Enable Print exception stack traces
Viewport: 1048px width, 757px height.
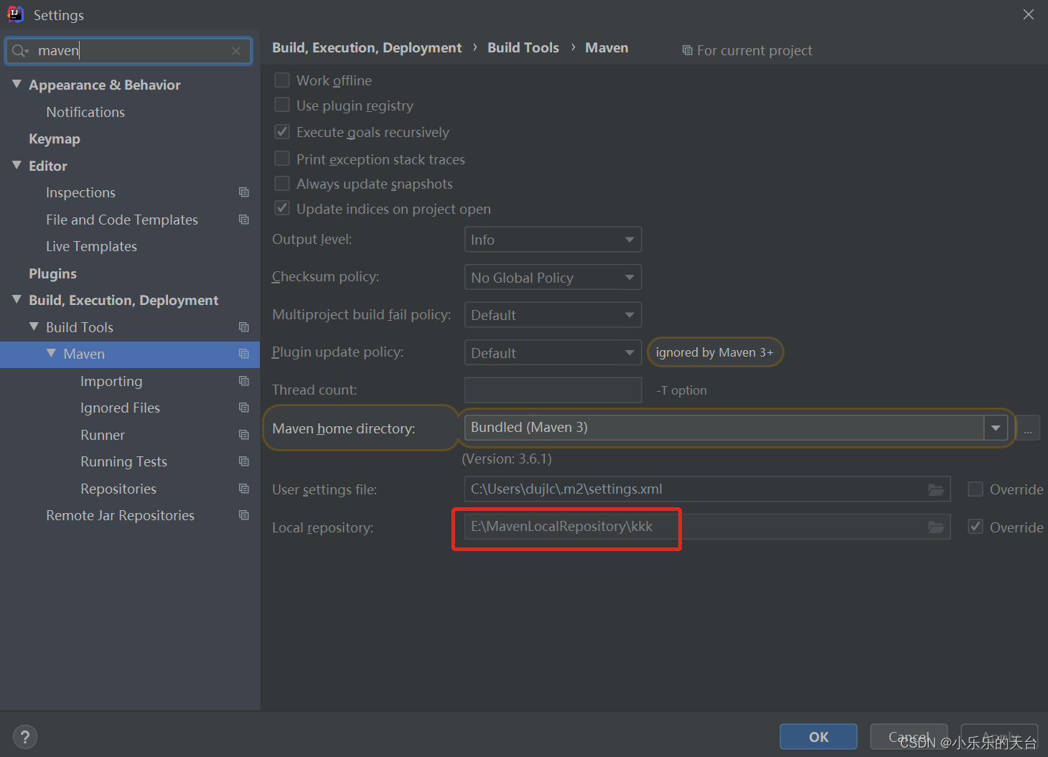[282, 158]
